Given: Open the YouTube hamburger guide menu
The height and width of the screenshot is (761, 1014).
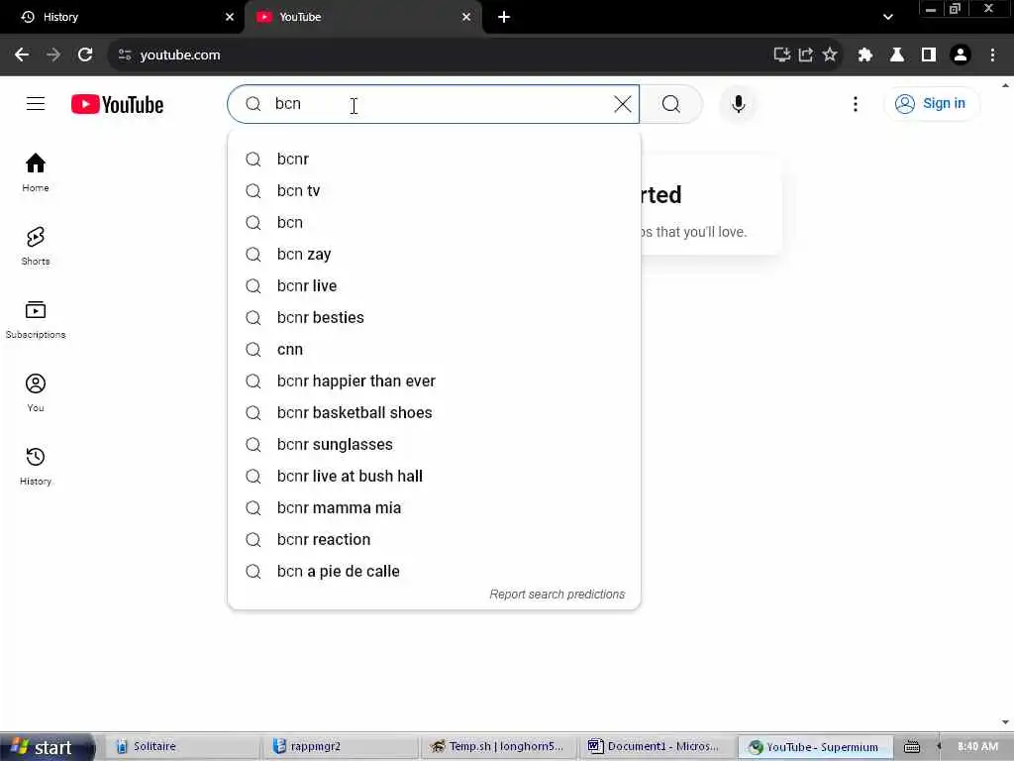Looking at the screenshot, I should 36,103.
